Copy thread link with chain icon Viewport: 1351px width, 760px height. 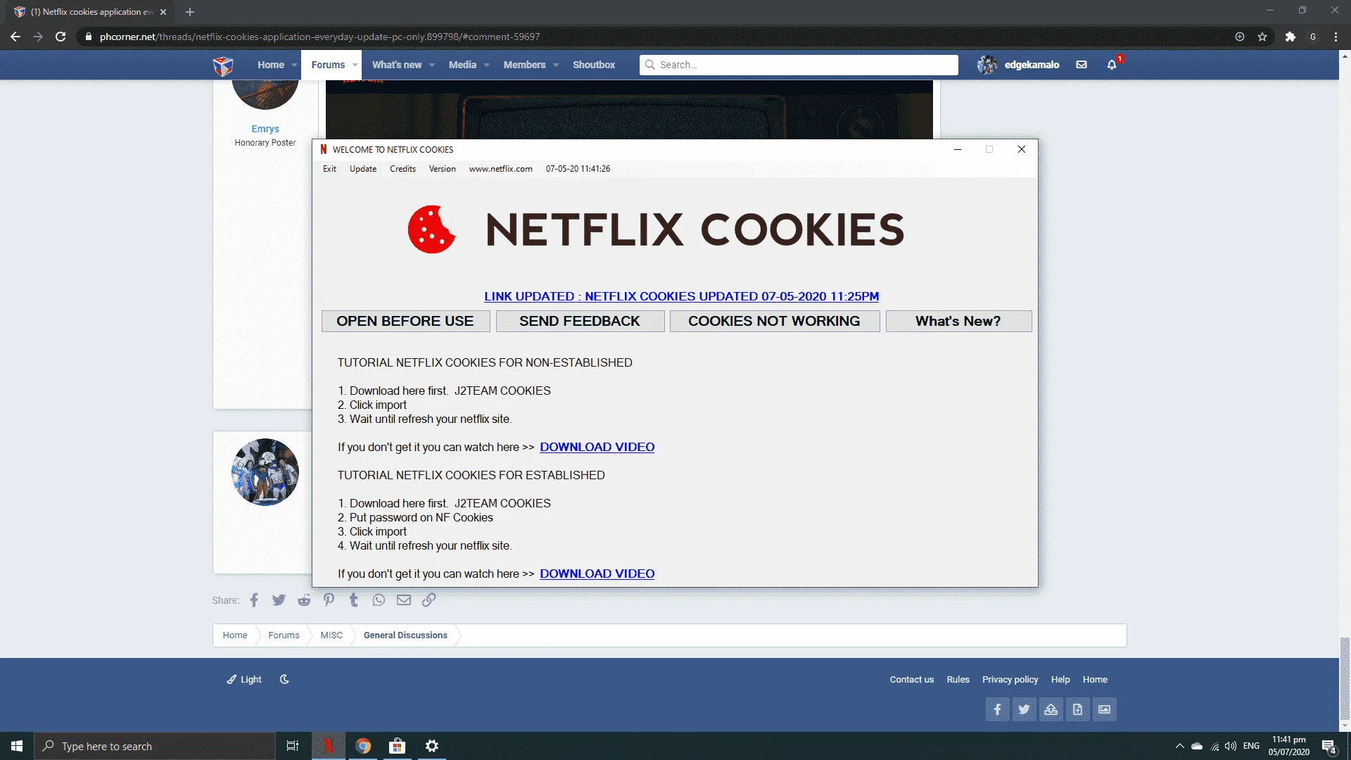point(429,600)
